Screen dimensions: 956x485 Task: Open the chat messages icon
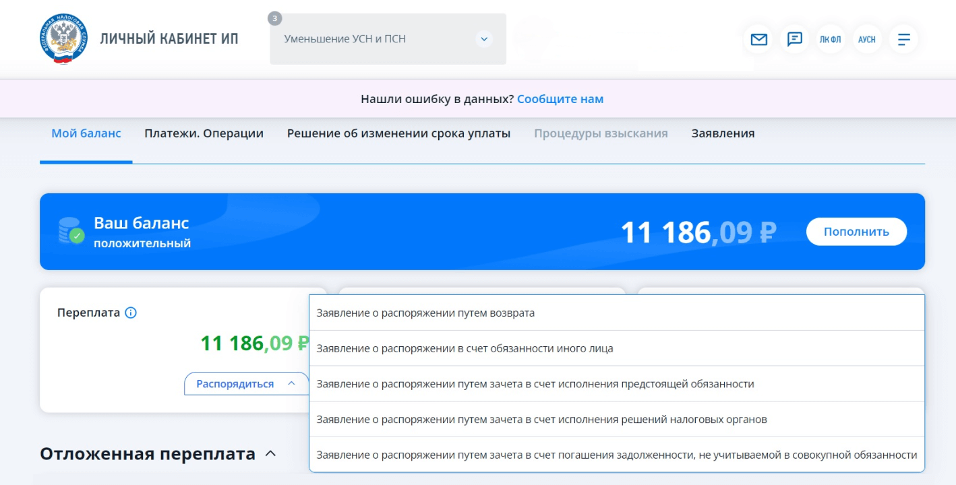pyautogui.click(x=795, y=39)
